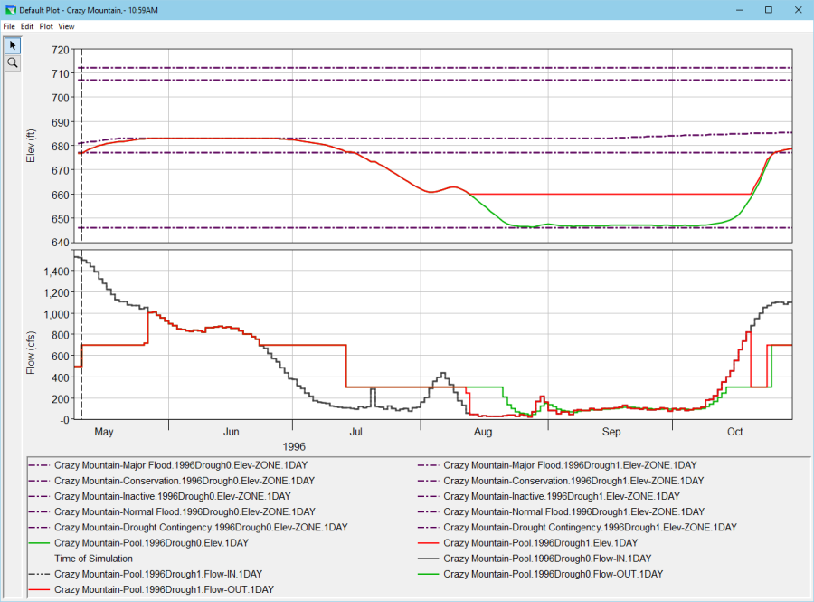Open the Edit menu
Viewport: 814px width, 602px height.
pyautogui.click(x=27, y=26)
